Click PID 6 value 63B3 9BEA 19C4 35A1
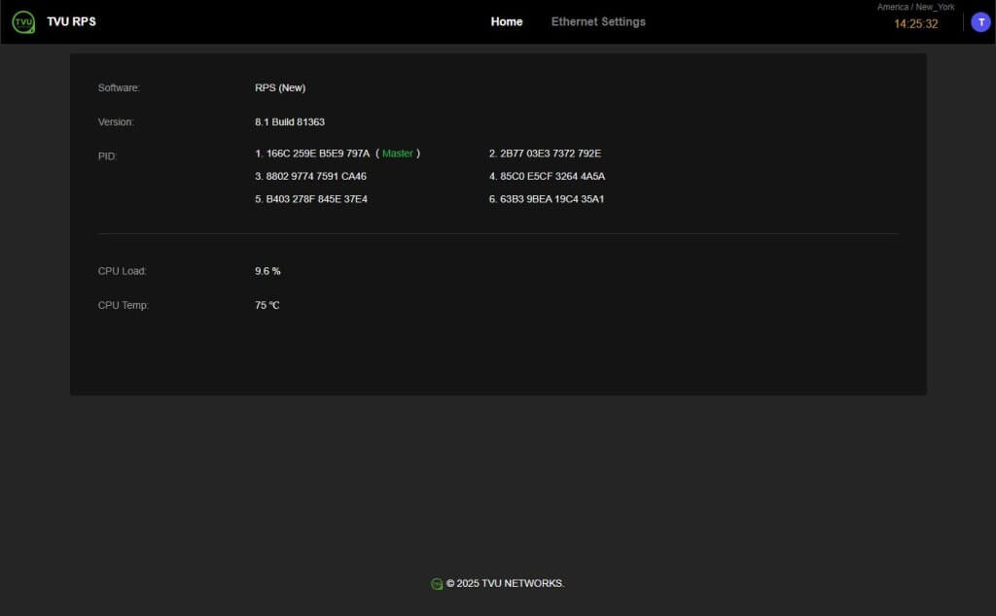This screenshot has height=616, width=996. coord(551,199)
